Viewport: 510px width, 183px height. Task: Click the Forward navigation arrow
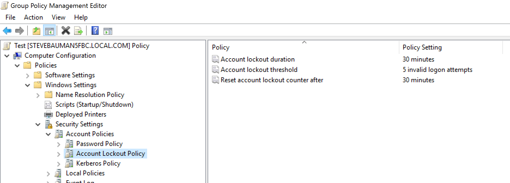coord(20,30)
